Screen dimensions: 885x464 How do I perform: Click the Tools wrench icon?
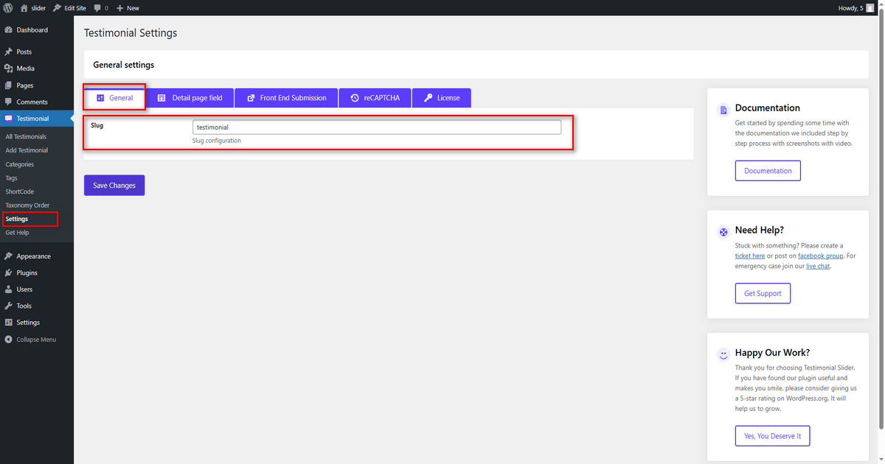pyautogui.click(x=8, y=306)
